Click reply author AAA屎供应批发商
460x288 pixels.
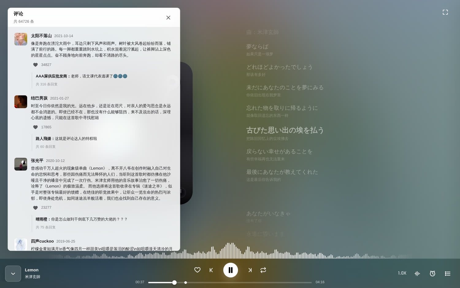[x=51, y=76]
